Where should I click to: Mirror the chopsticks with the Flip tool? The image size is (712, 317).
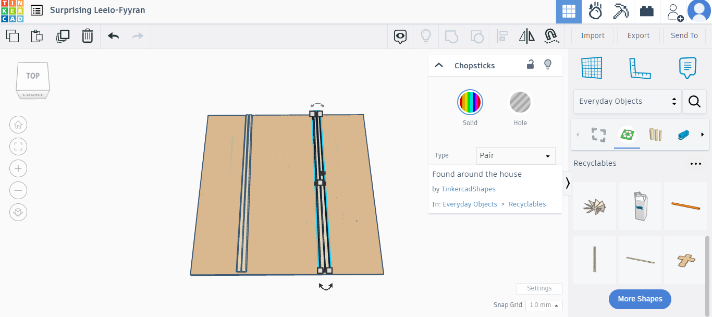coord(526,36)
